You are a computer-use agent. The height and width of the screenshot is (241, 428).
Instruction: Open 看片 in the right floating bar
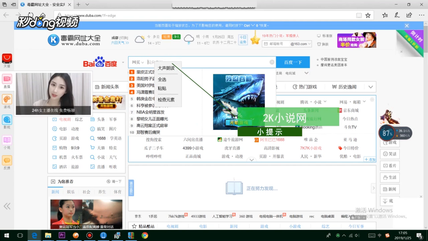[390, 166]
